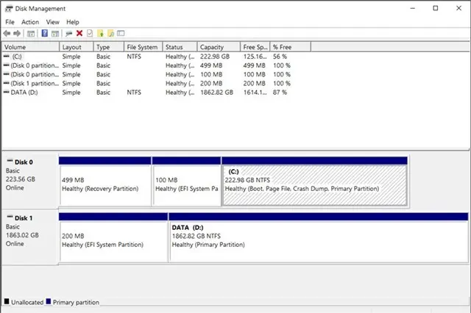Viewport: 471px width, 313px height.
Task: Select the DATA (D:) row in volume list
Action: (147, 93)
